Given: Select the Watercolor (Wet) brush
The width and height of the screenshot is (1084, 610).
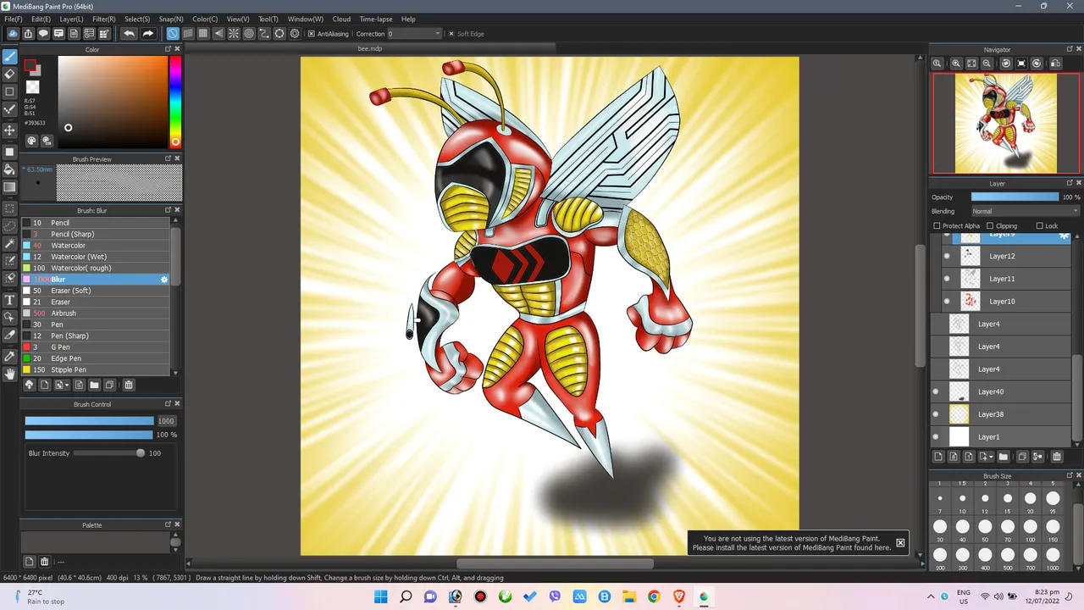Looking at the screenshot, I should click(95, 257).
